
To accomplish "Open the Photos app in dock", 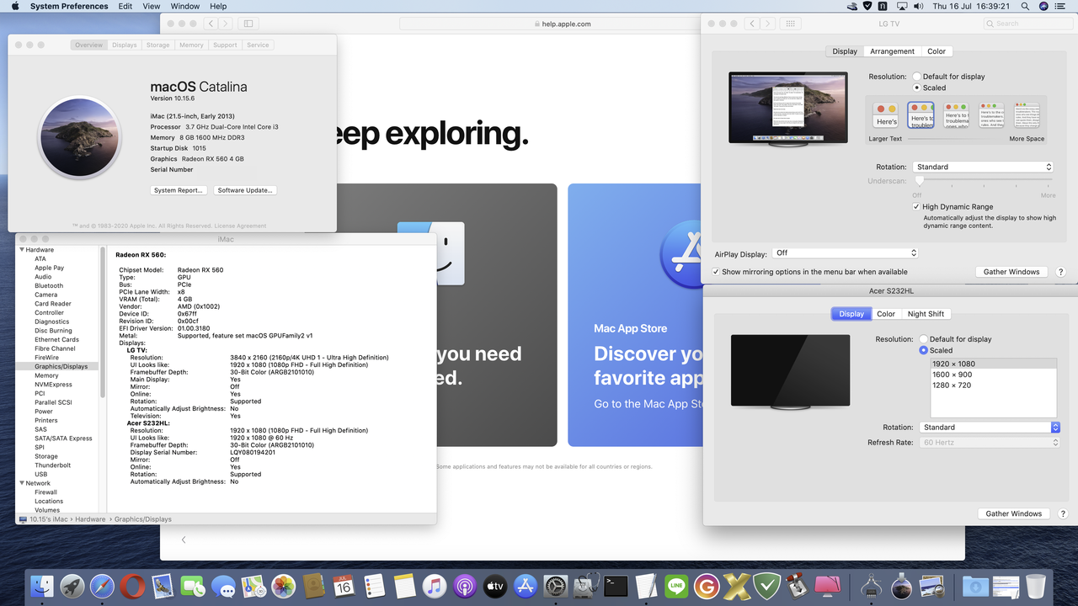I will pos(283,586).
